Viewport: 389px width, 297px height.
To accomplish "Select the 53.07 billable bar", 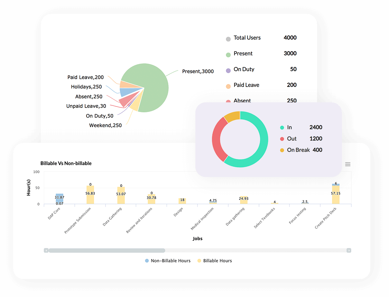I will [121, 195].
